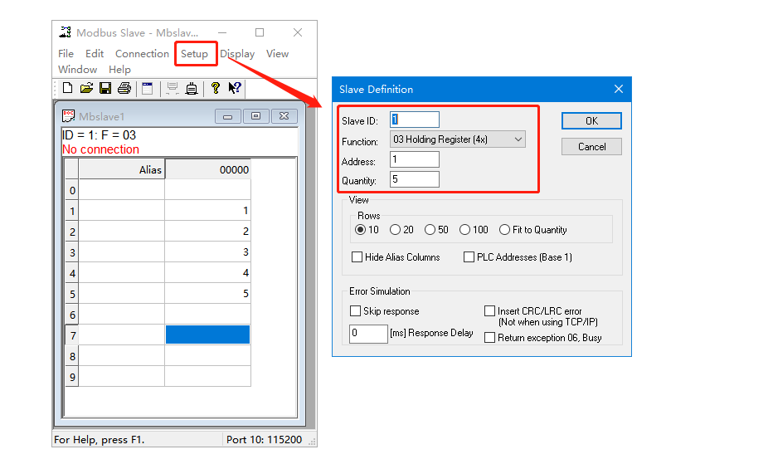
Task: Click the Slave Definition window icon in toolbar
Action: (x=148, y=88)
